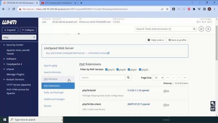This screenshot has height=123, width=218.
Task: Click the Not secure warning icon
Action: click(20, 9)
